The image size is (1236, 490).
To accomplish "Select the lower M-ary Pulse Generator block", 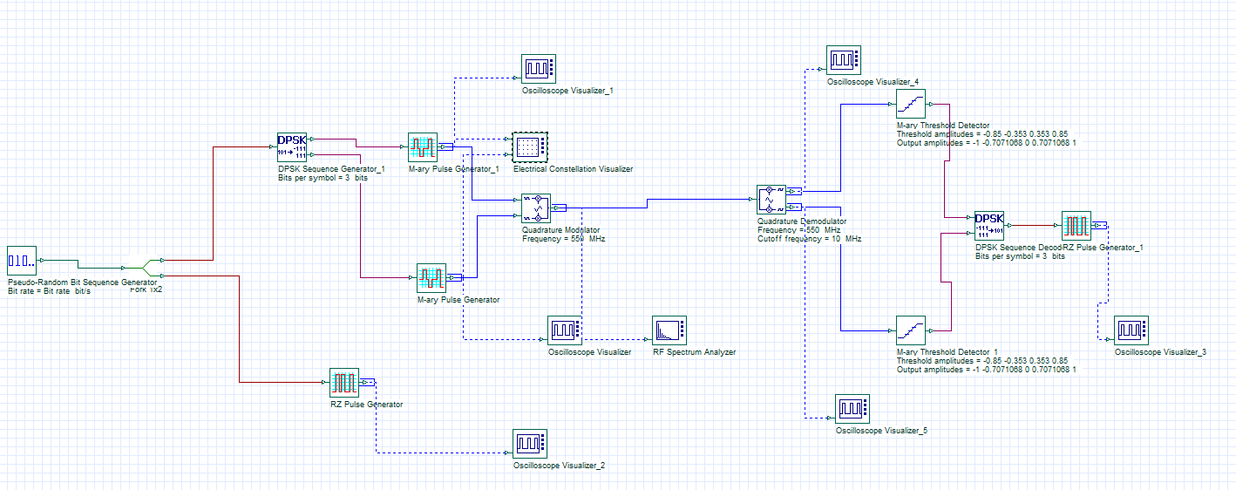I will click(x=431, y=277).
